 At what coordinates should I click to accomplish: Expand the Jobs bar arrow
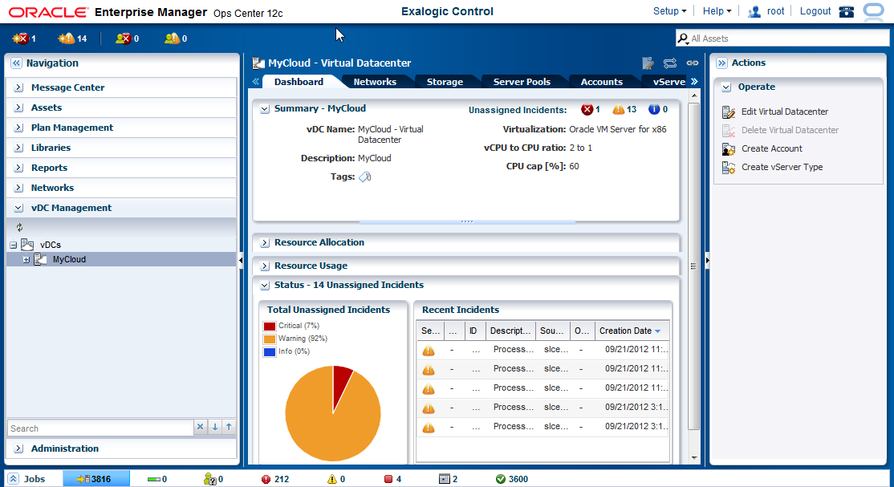(13, 479)
